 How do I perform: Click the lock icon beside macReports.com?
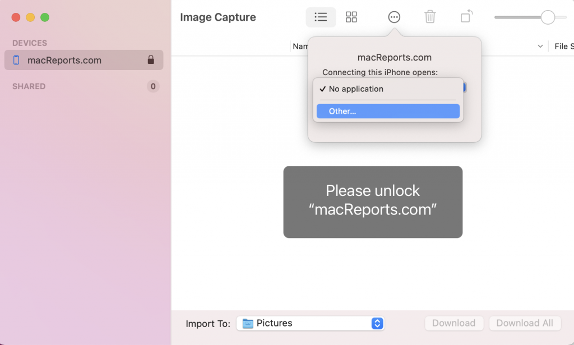coord(151,59)
